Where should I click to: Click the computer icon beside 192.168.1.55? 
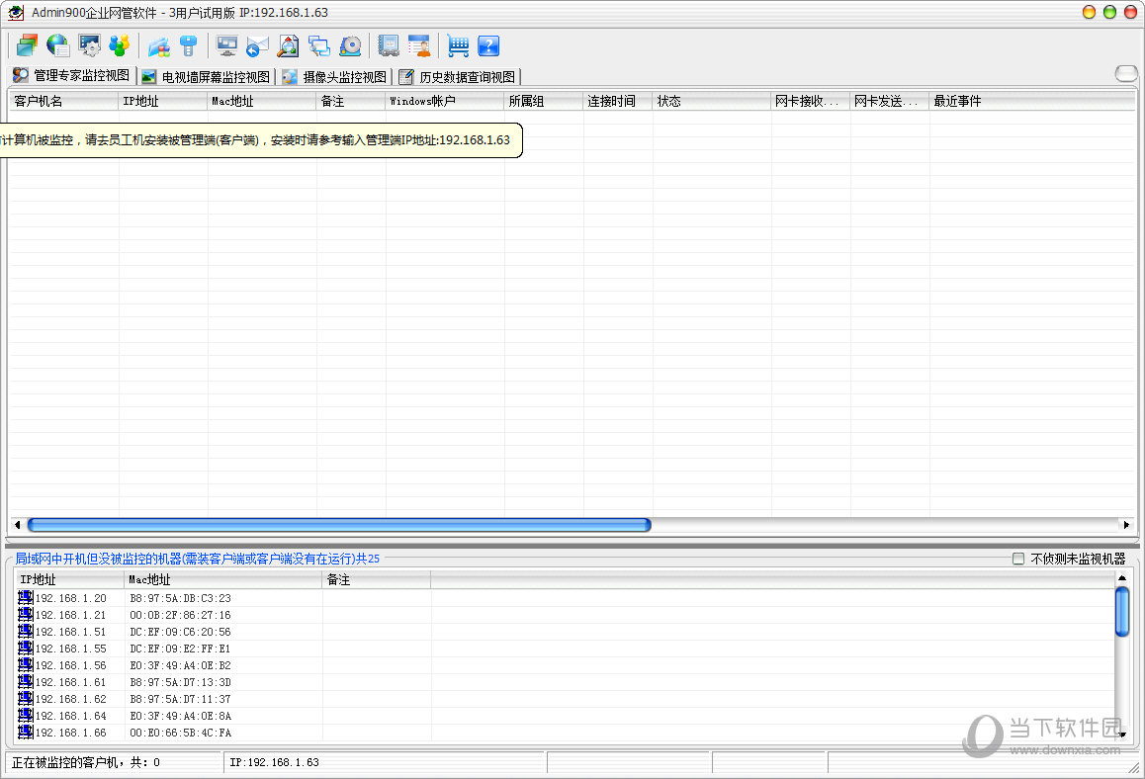26,648
